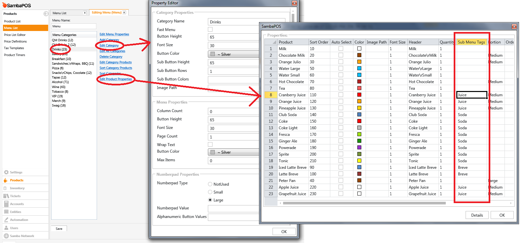
Task: Collapse the Products navigation panel back arrow
Action: (46, 14)
